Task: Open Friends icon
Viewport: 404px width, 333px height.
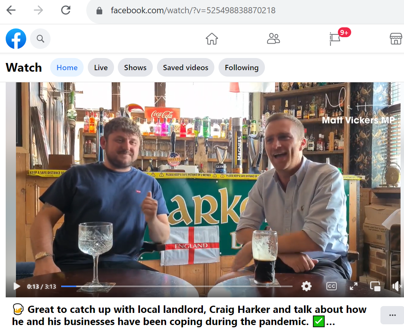Action: (x=273, y=39)
